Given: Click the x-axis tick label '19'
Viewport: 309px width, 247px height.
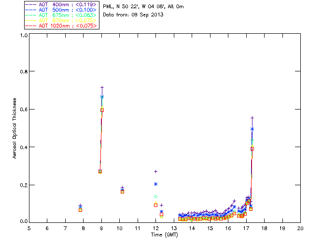Looking at the screenshot, I should click(282, 228).
